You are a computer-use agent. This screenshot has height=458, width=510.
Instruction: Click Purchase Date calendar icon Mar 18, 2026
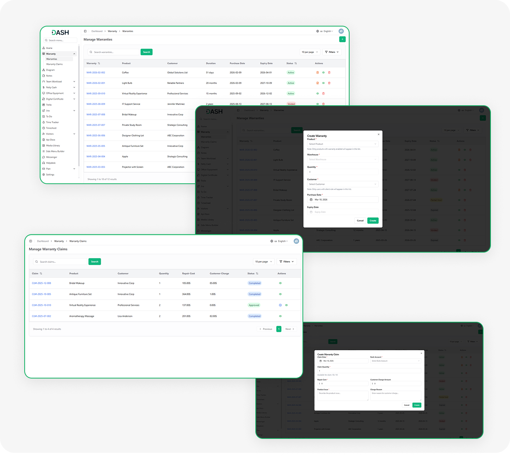click(x=311, y=200)
